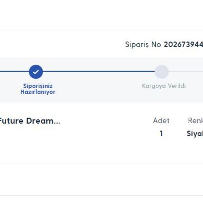The image size is (203, 203).
Task: Click the blue progress line between the steps
Action: click(99, 71)
